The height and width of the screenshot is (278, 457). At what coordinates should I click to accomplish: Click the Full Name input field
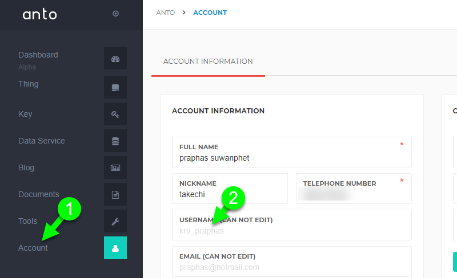pyautogui.click(x=291, y=157)
